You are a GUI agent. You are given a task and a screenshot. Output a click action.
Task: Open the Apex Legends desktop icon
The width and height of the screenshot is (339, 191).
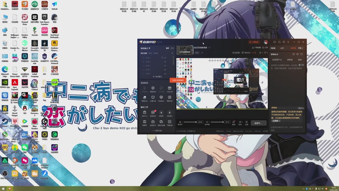point(15,82)
